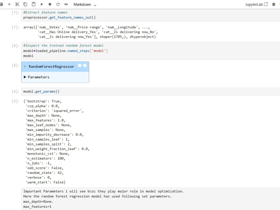This screenshot has height=210, width=280.
Task: Run the selected cell with the play icon
Action: (42, 4)
